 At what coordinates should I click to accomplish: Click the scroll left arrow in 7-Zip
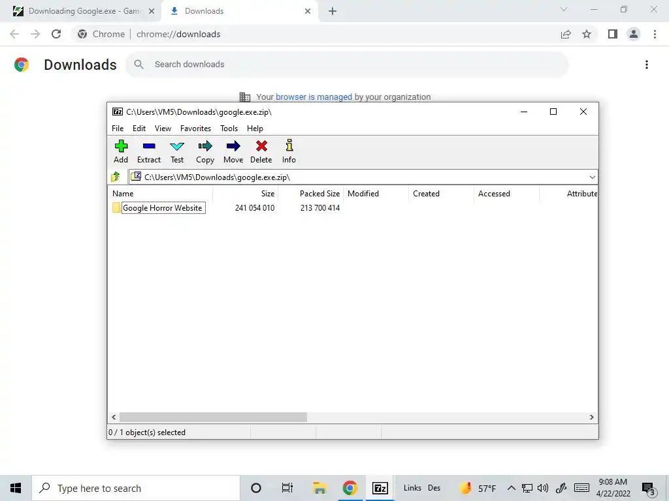coord(114,417)
